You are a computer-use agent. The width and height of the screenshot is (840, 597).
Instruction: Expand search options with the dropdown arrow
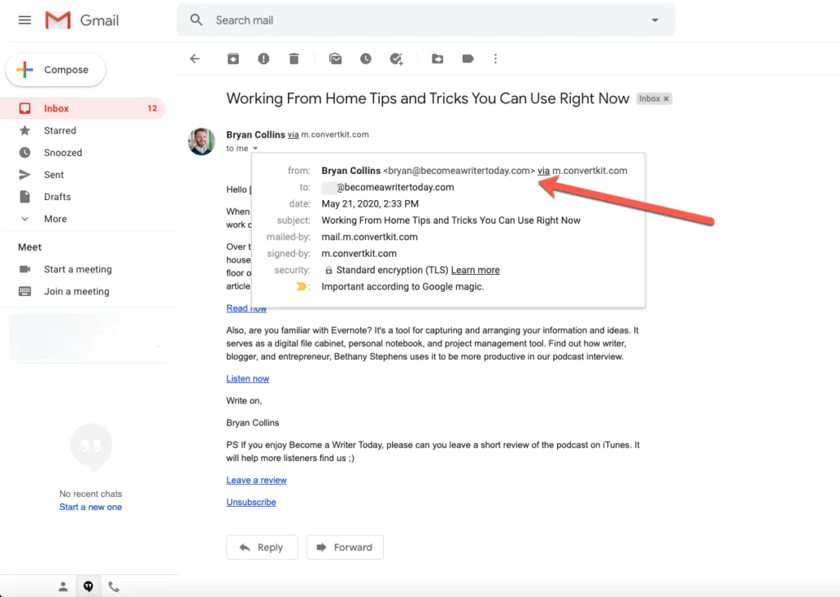655,20
